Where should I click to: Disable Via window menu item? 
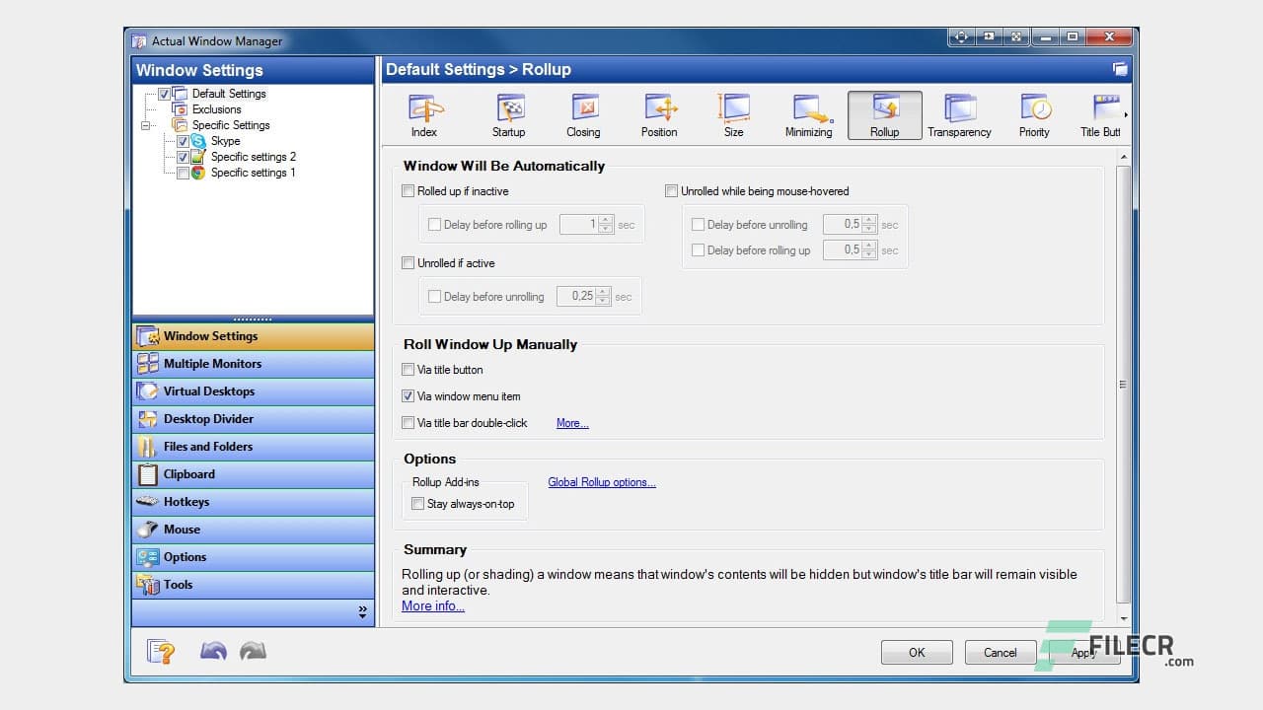[x=409, y=396]
